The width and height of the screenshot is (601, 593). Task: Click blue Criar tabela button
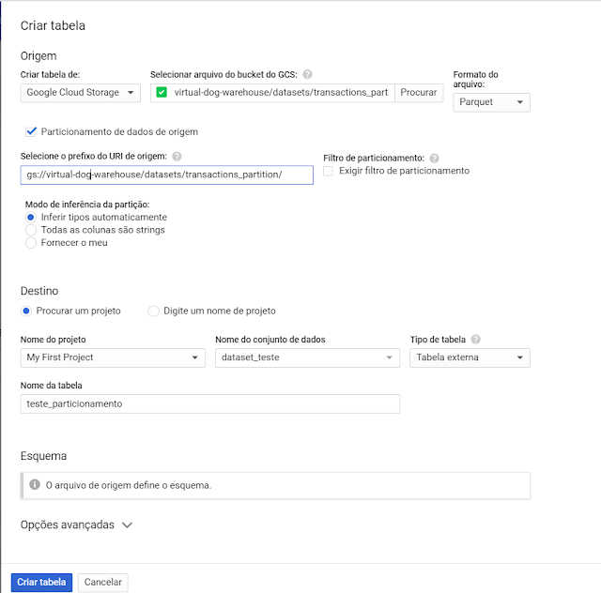coord(41,583)
